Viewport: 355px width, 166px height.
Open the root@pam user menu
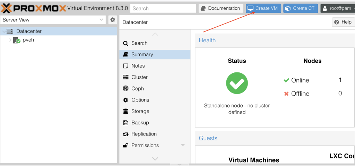coord(337,8)
